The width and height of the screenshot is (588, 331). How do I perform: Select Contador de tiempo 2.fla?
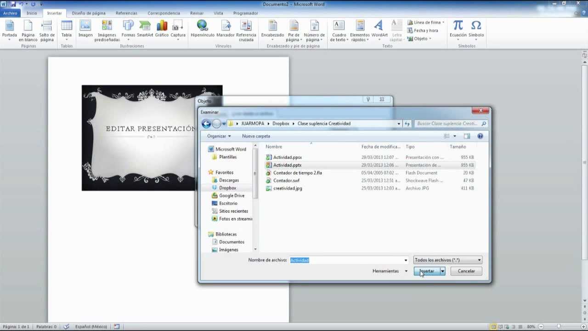(298, 173)
